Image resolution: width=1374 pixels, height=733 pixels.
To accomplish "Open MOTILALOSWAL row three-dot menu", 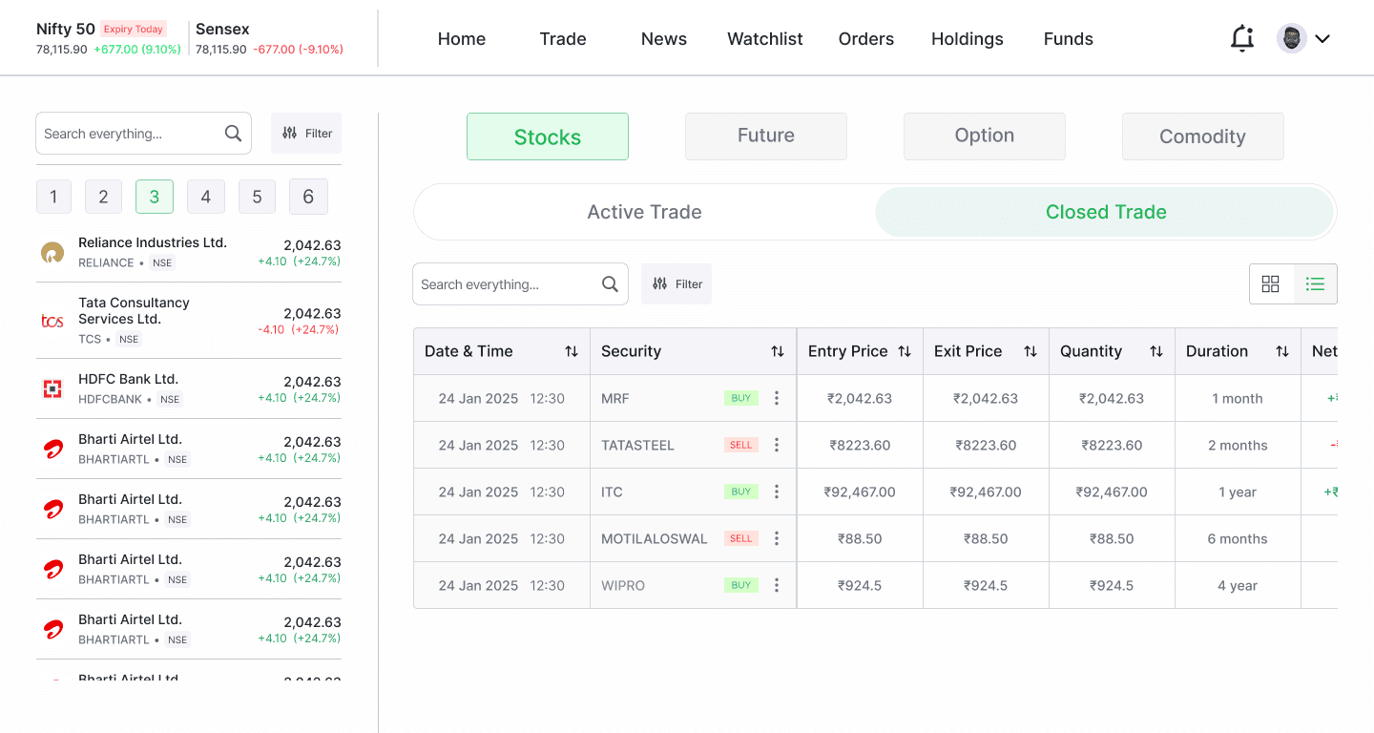I will point(777,538).
